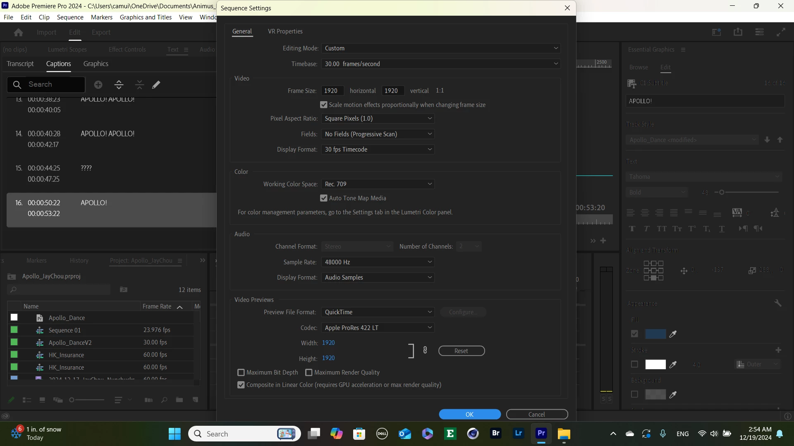Click the fill color eyedropper icon
794x446 pixels.
(x=673, y=334)
